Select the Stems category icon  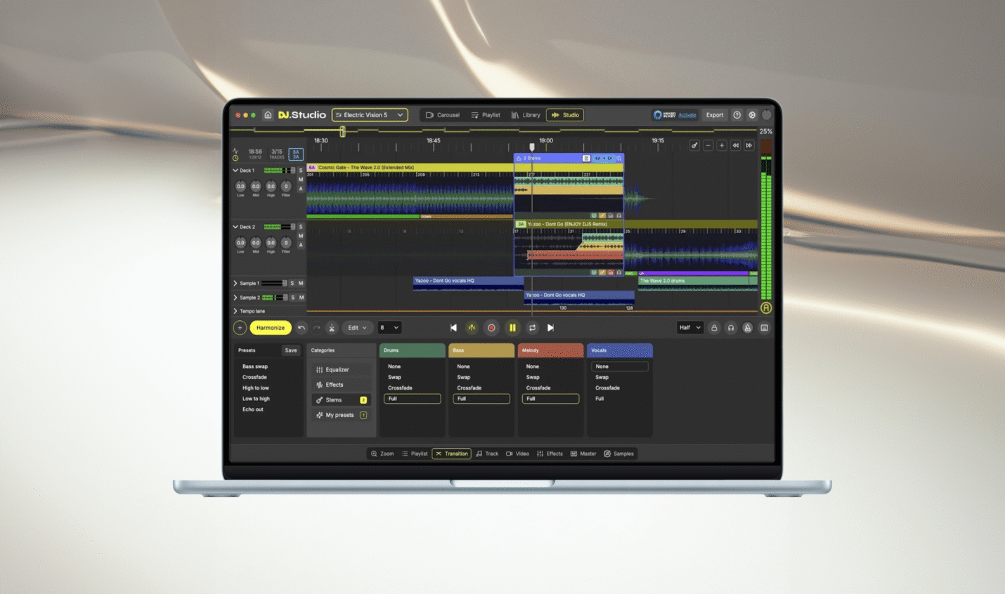click(x=319, y=400)
